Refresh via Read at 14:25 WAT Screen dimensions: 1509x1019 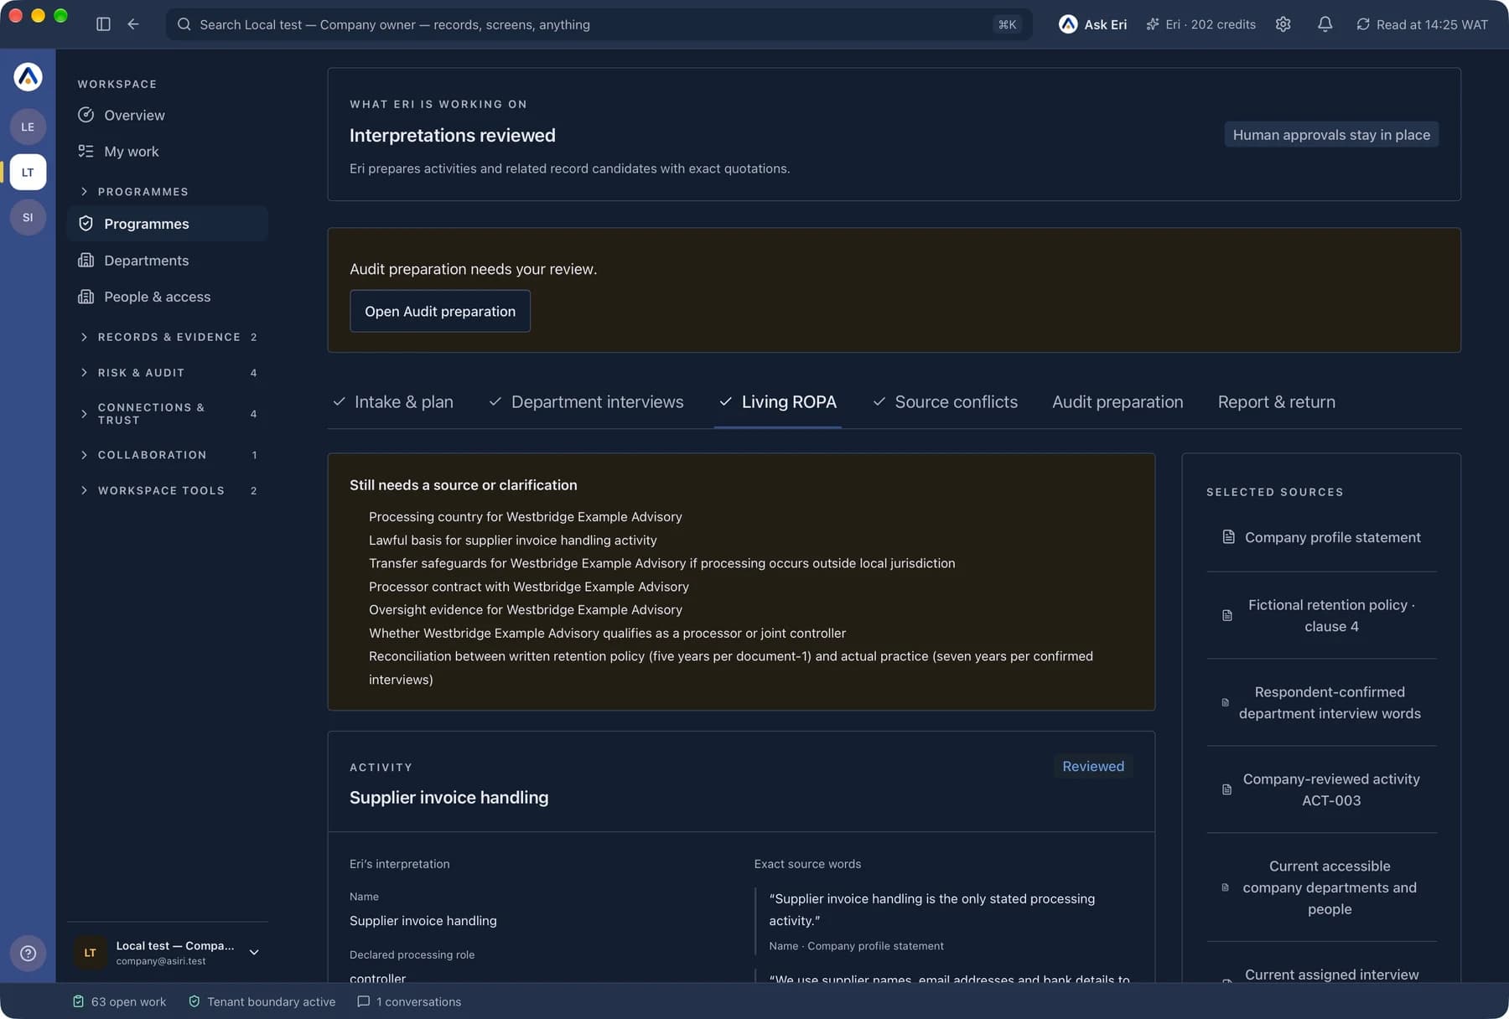(x=1422, y=24)
